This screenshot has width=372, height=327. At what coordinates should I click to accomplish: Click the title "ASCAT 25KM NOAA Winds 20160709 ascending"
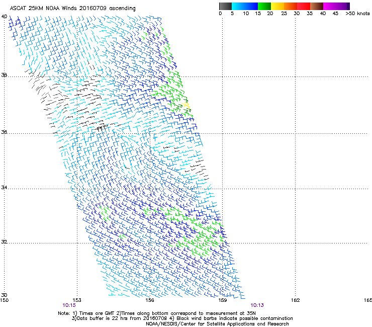[72, 9]
